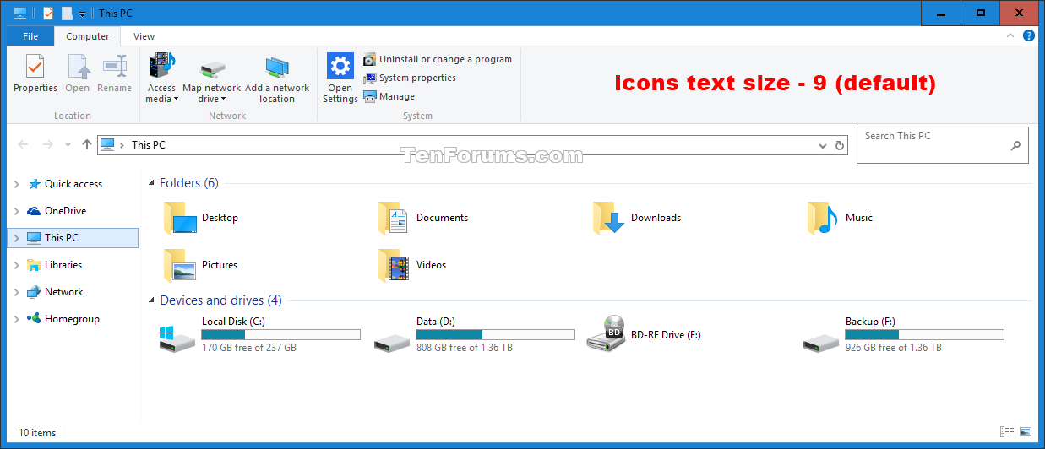Expand Quick access in navigation pane
1045x449 pixels.
coord(16,184)
